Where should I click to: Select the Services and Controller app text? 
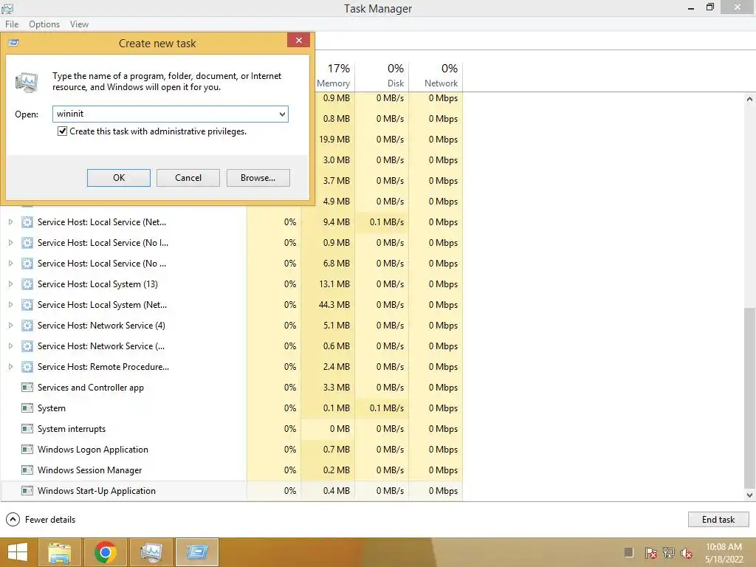click(91, 388)
